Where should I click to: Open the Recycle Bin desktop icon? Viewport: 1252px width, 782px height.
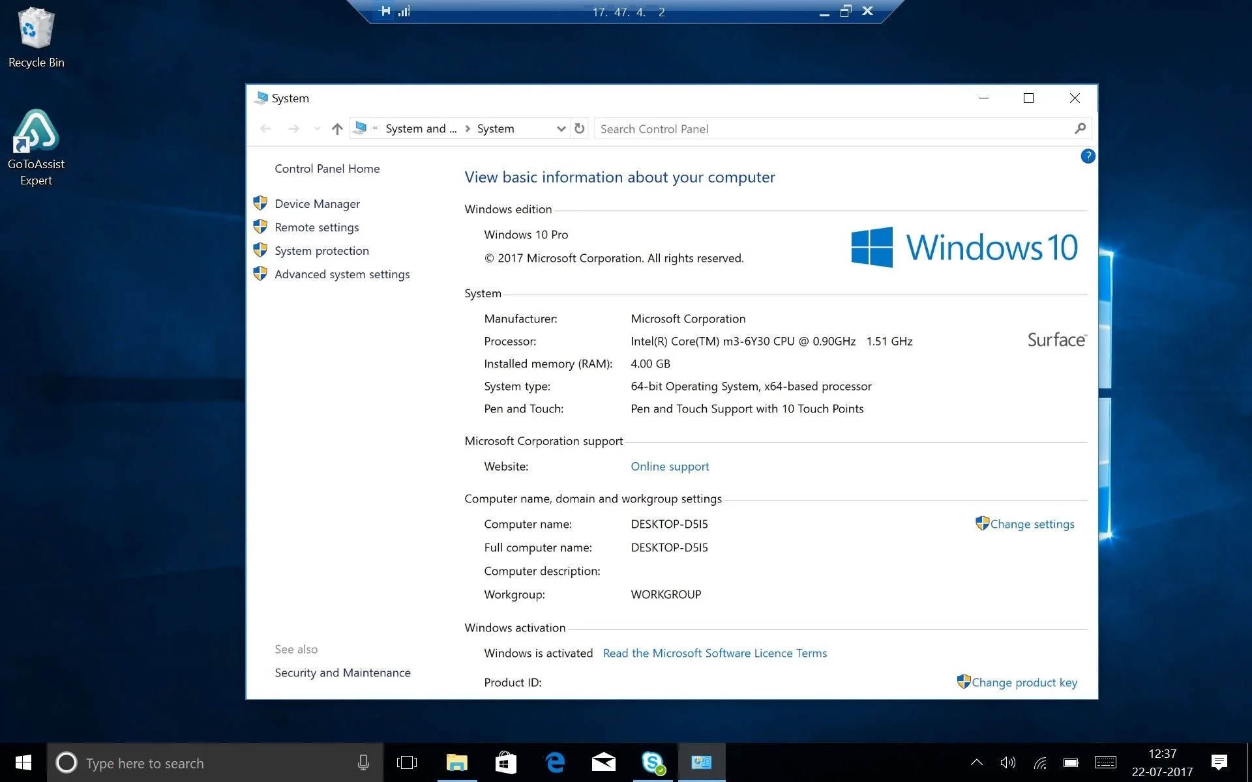click(36, 37)
